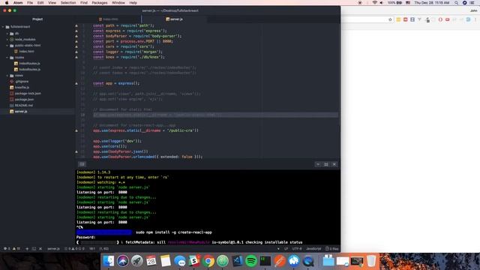Click the Wi-Fi icon in menu bar

point(375,3)
